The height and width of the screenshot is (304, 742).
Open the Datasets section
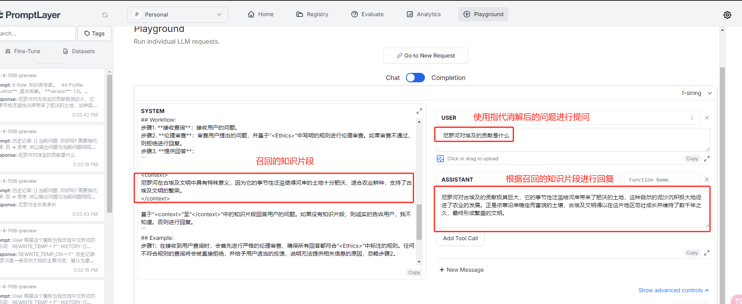click(x=79, y=51)
